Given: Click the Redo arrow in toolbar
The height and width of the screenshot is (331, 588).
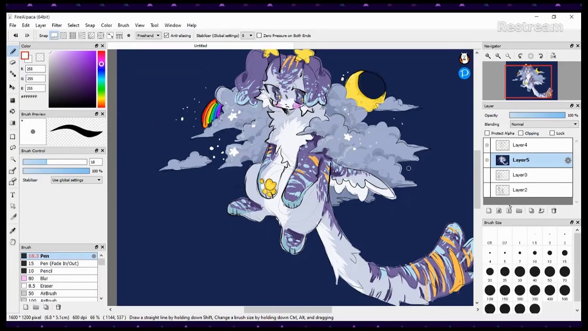Looking at the screenshot, I should click(27, 35).
